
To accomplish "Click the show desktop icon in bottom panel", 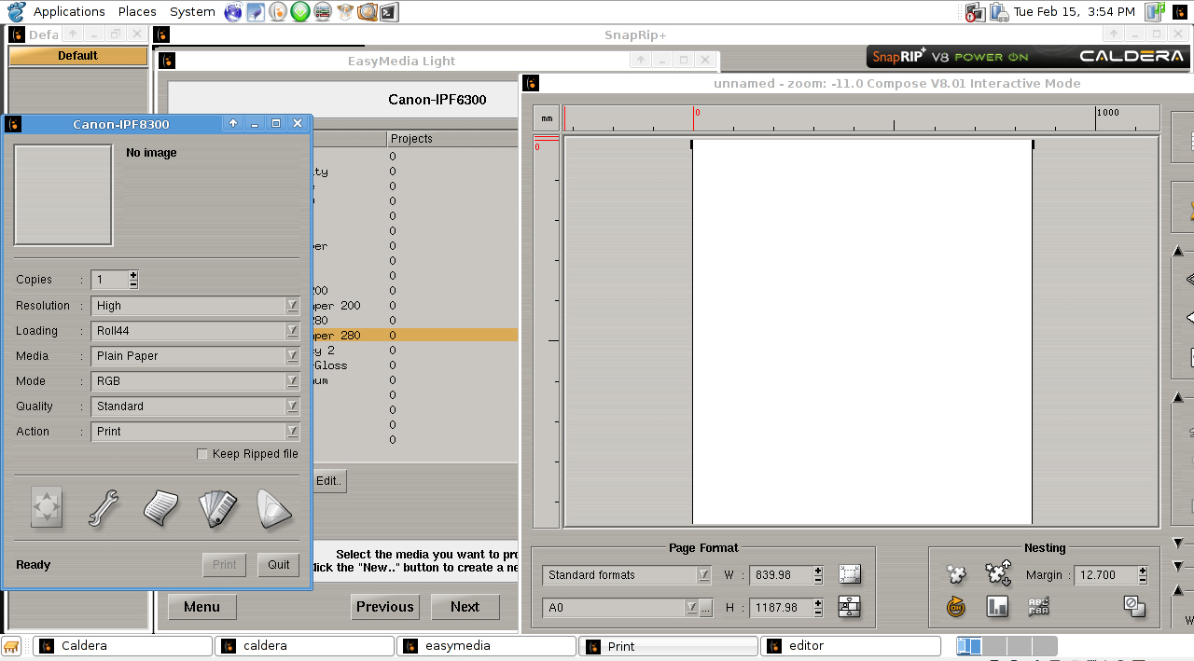I will click(x=12, y=645).
